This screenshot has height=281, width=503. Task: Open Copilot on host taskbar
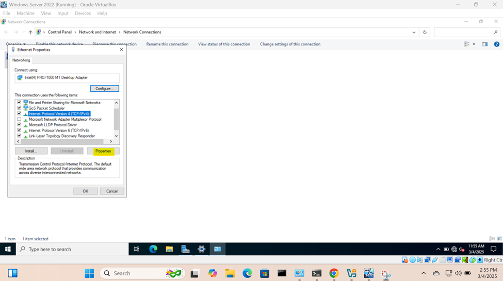[213, 273]
